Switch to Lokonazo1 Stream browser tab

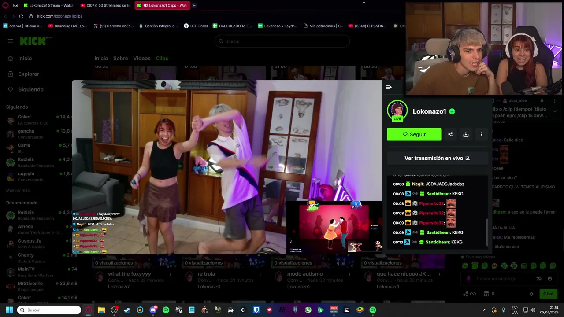point(48,5)
